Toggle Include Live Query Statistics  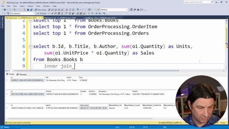[x=70, y=14]
